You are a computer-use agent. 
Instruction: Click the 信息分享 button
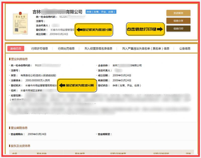click(x=178, y=21)
